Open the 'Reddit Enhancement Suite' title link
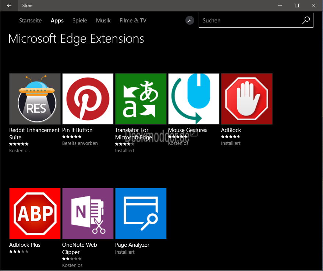The width and height of the screenshot is (323, 271). (34, 133)
